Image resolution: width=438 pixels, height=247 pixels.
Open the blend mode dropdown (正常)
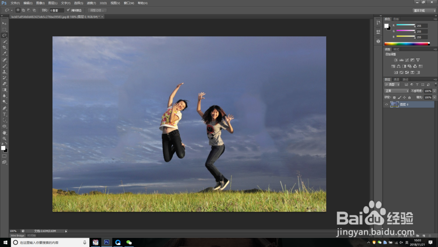point(396,91)
